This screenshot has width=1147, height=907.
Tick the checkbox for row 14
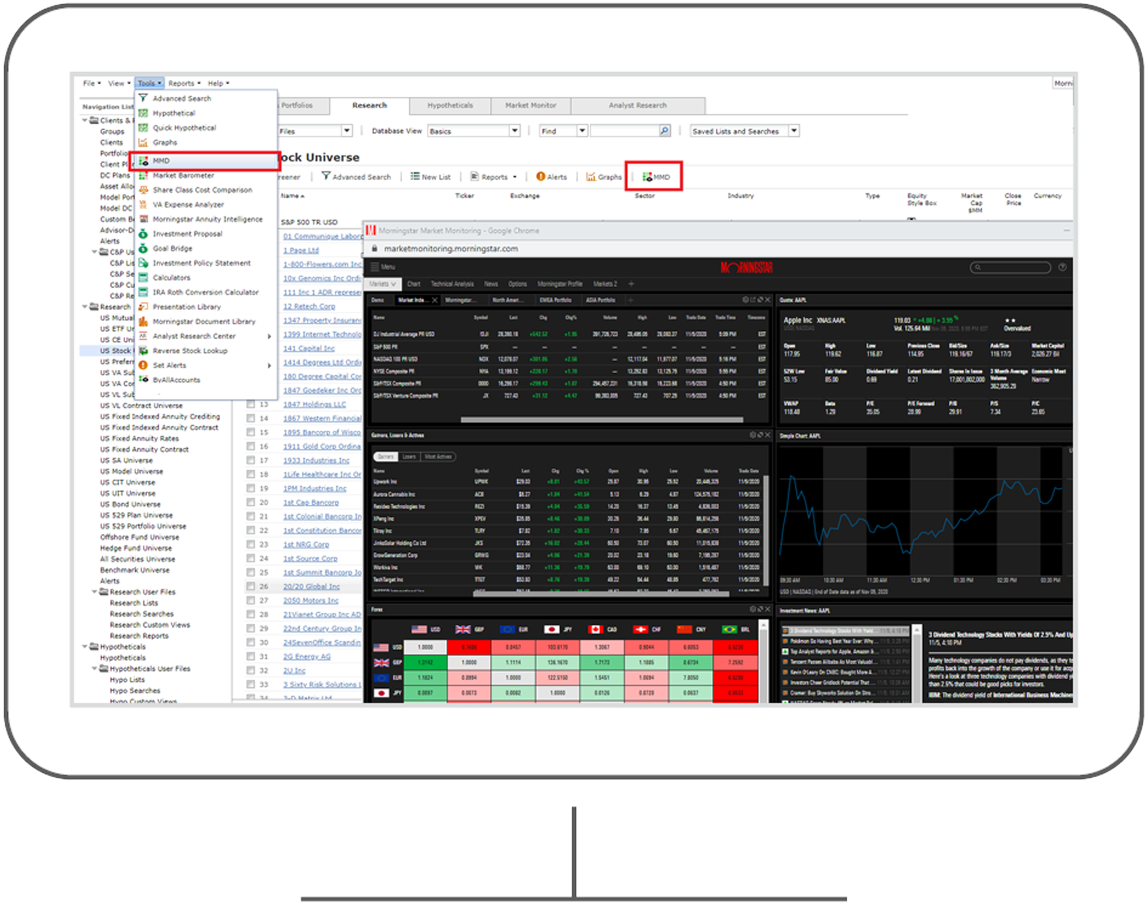point(251,418)
